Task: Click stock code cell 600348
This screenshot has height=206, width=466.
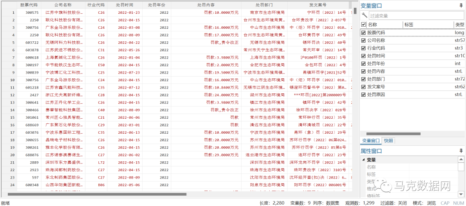Action: click(x=29, y=185)
